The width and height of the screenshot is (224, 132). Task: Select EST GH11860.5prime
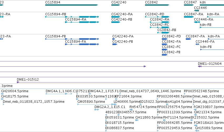[137, 120]
